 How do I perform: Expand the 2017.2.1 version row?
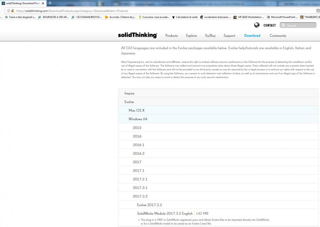click(x=218, y=179)
